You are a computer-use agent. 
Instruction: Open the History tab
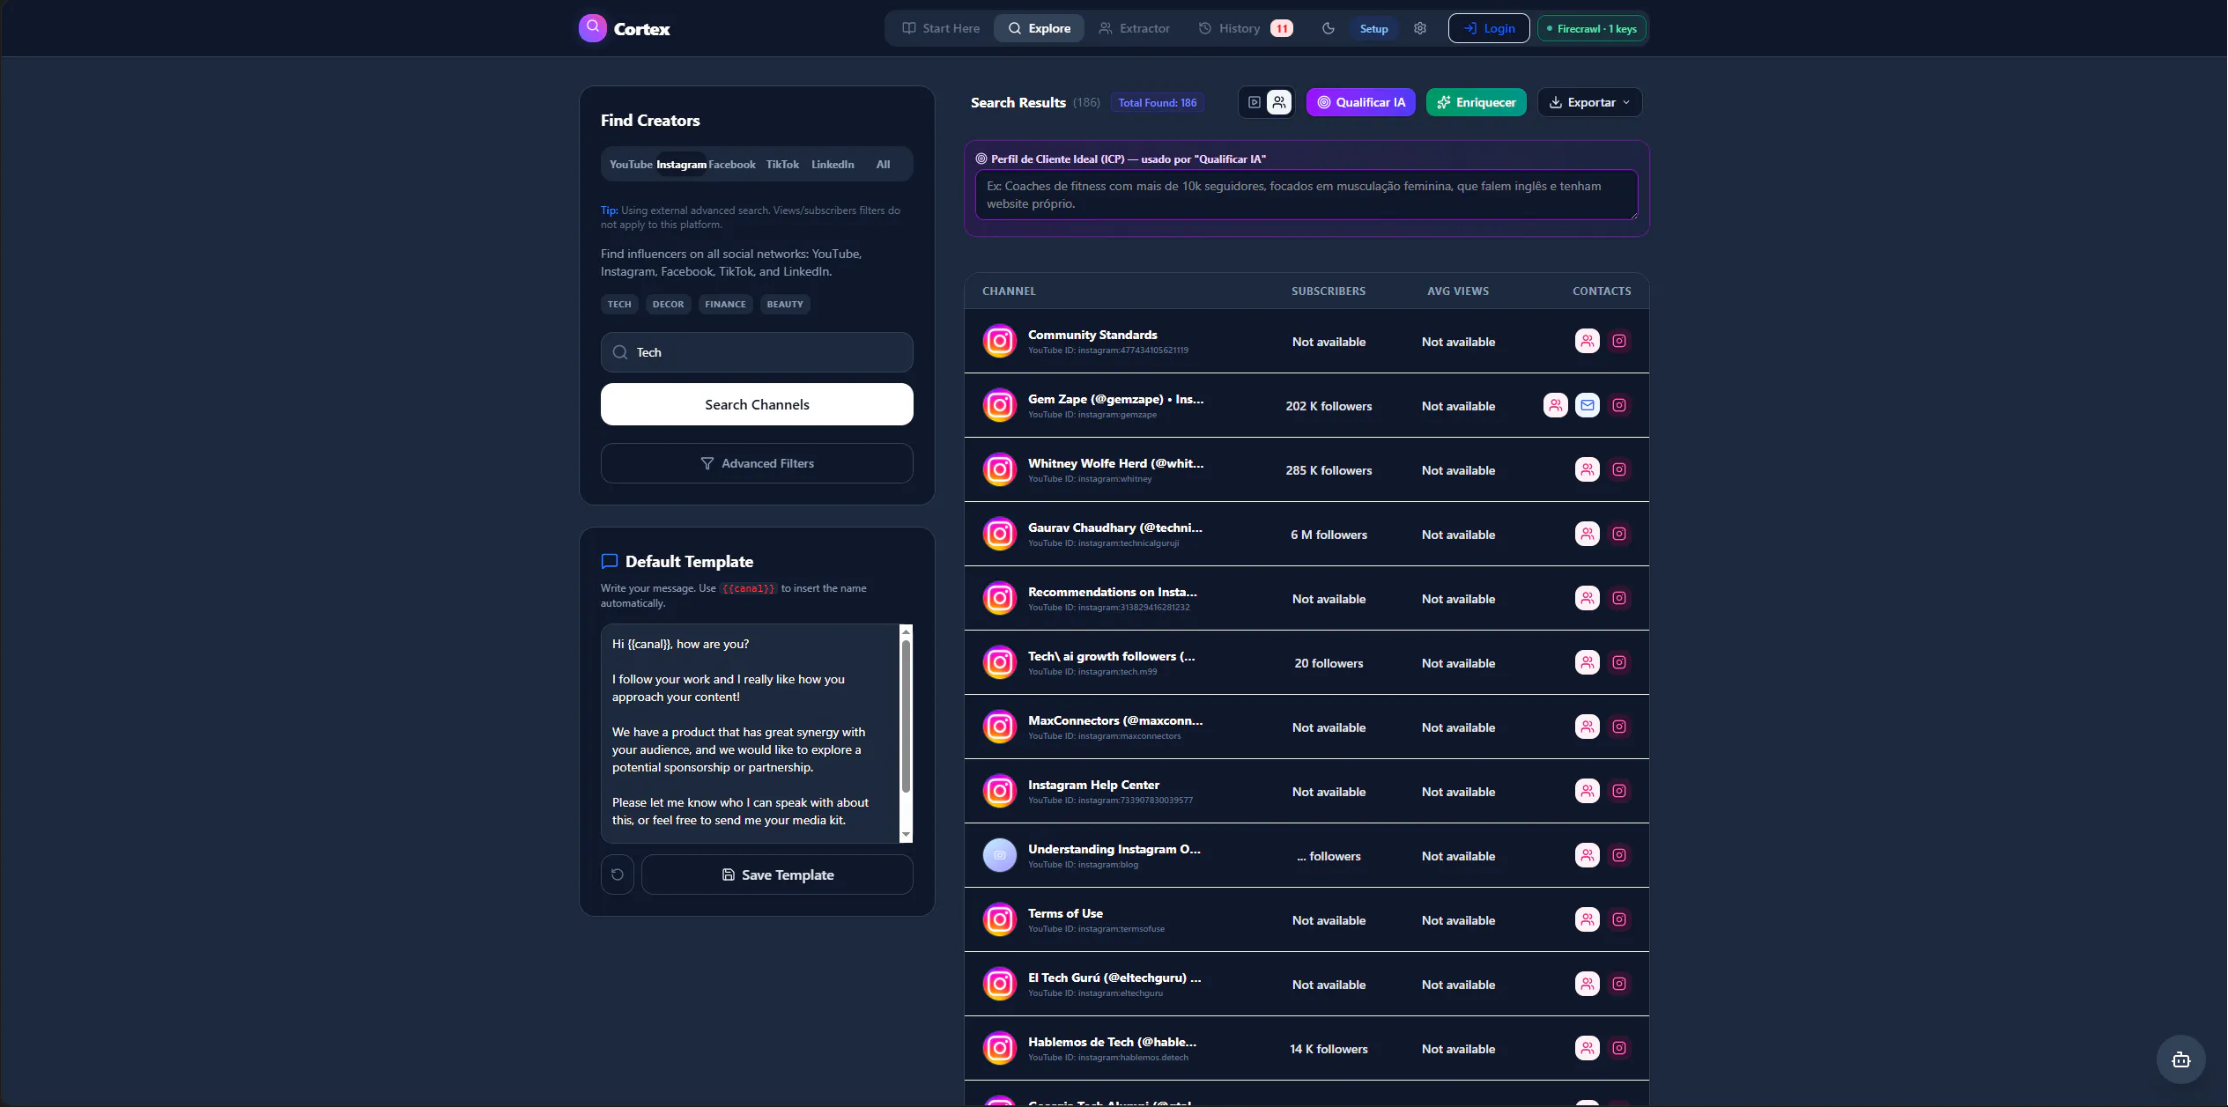click(x=1246, y=28)
